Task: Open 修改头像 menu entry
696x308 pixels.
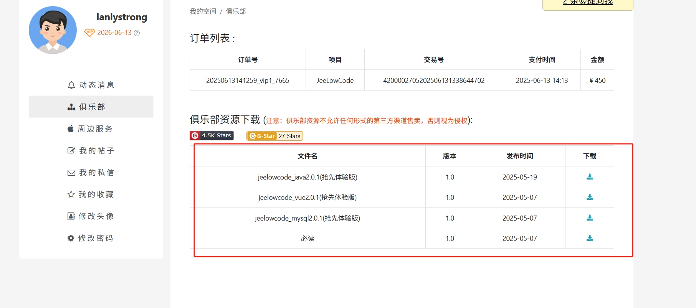Action: 91,216
